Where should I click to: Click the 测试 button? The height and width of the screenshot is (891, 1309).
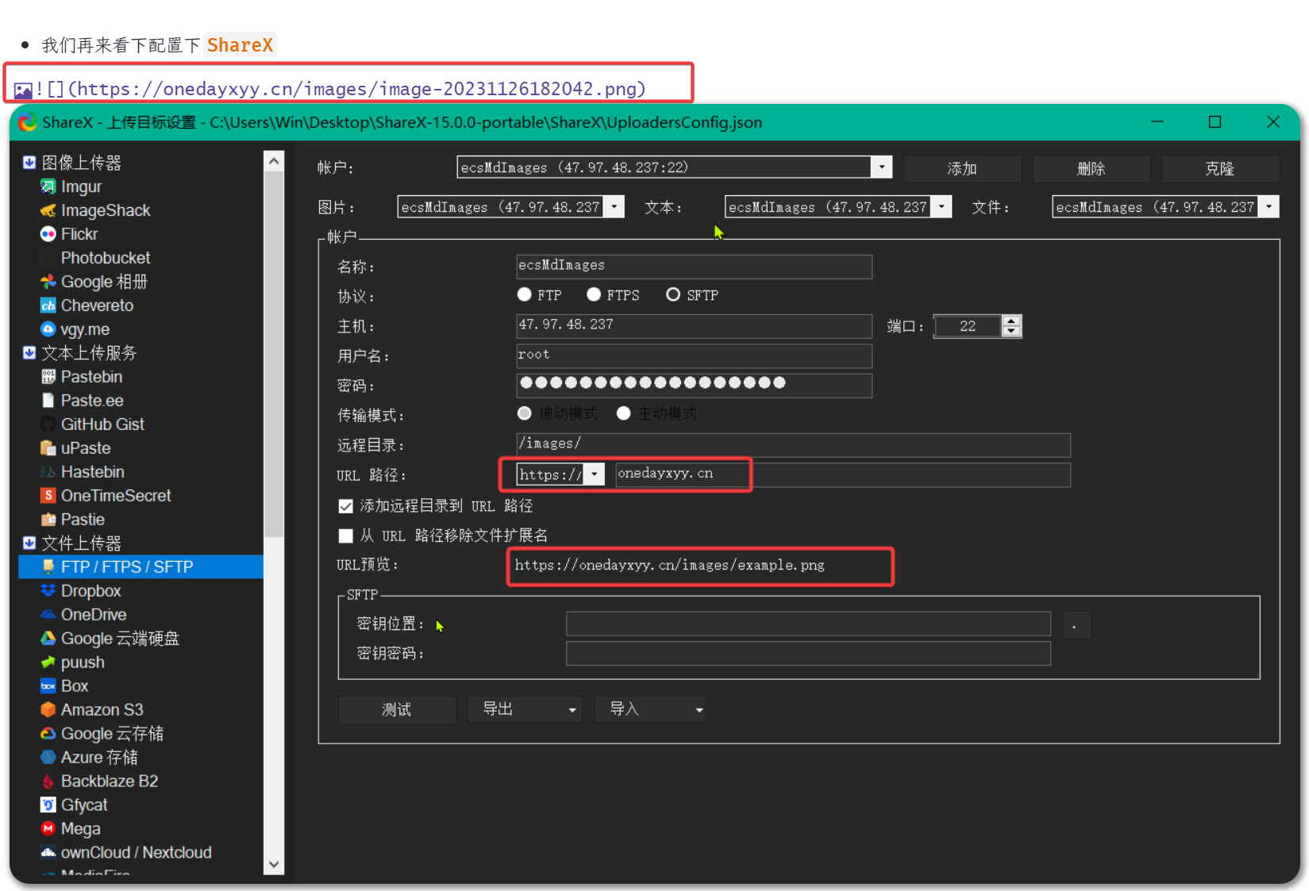click(397, 710)
